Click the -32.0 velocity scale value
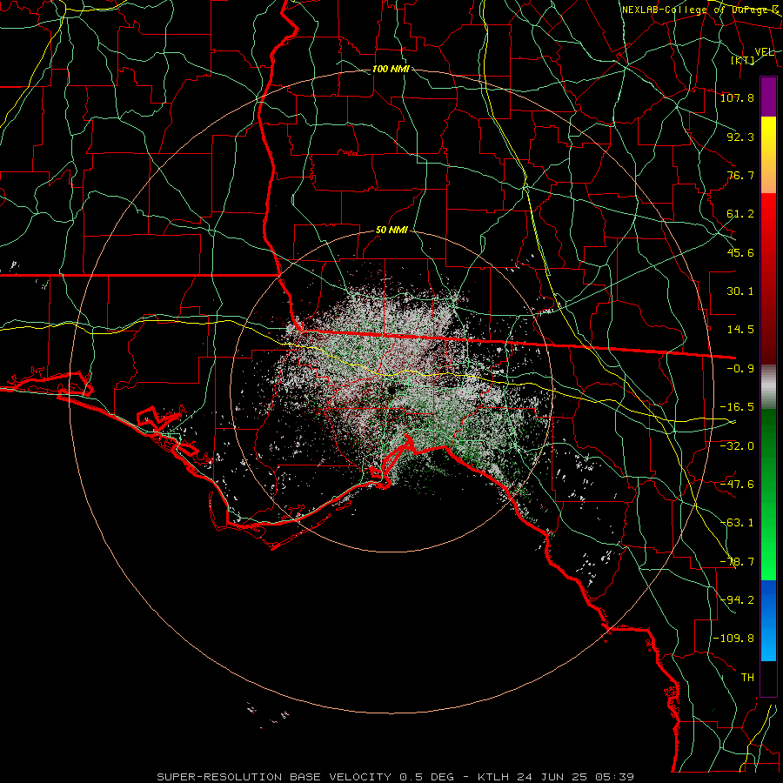 737,445
